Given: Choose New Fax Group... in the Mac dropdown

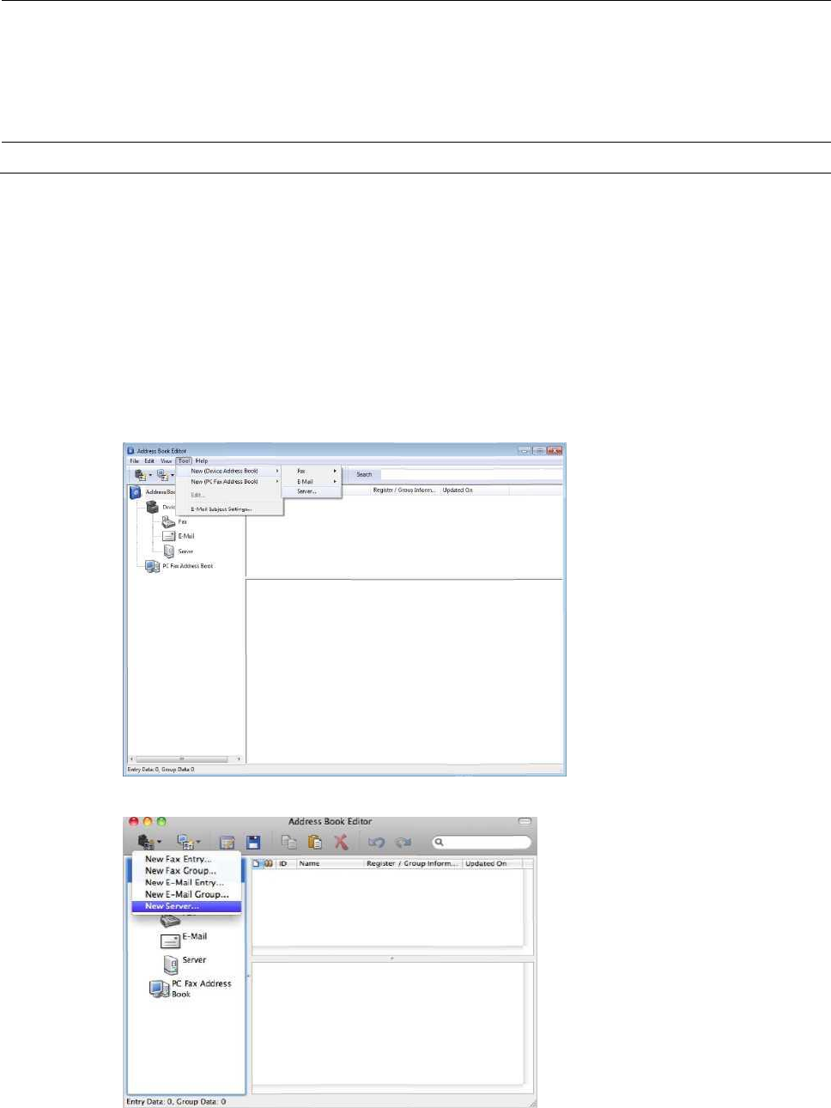Looking at the screenshot, I should click(186, 871).
